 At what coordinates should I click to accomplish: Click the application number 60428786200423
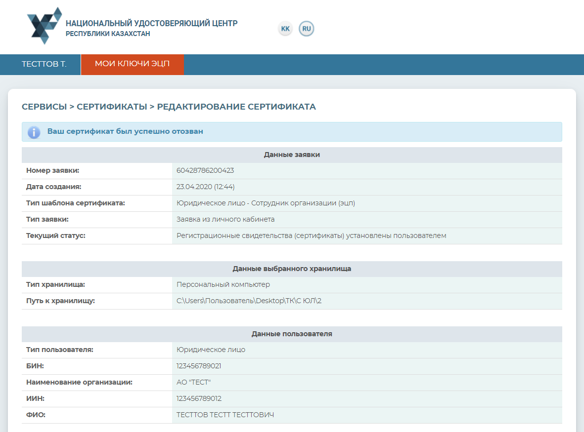point(205,171)
